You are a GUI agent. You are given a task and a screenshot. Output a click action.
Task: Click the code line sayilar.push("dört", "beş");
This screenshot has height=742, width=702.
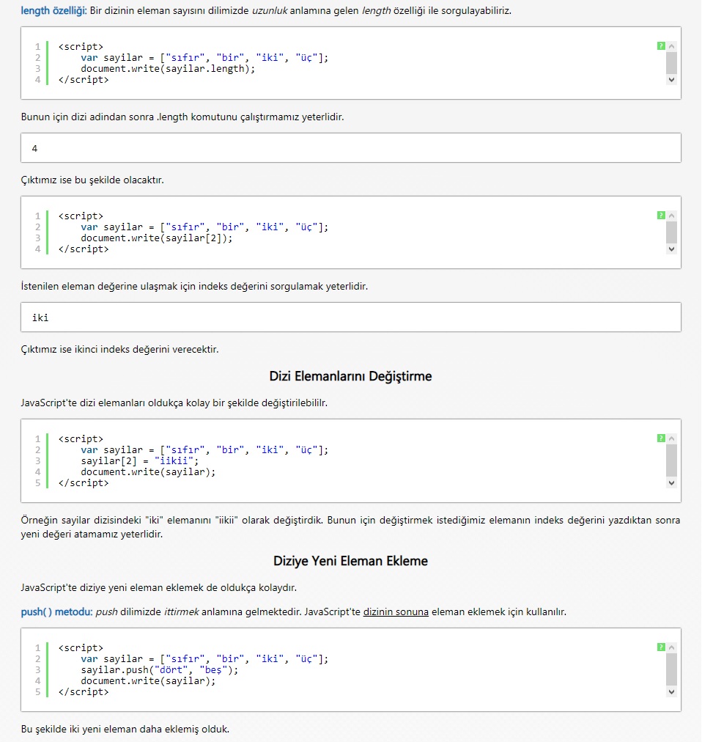(160, 669)
